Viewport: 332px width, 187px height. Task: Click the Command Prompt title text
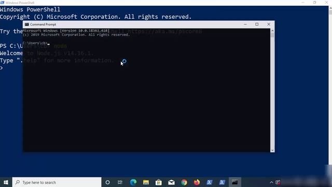point(43,24)
